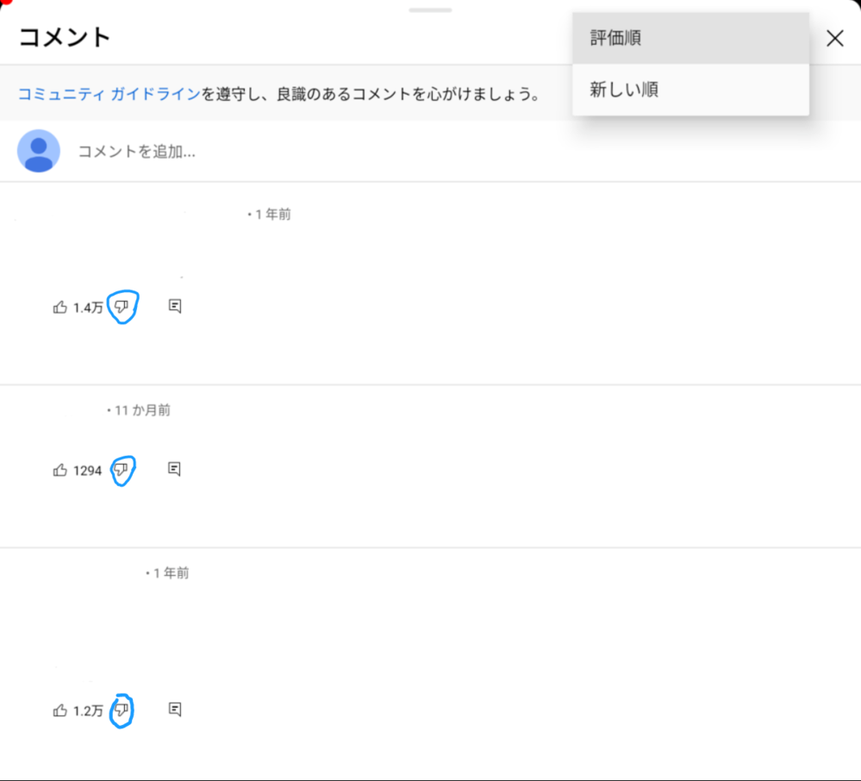Open replies for the 1.2万 likes comment
The image size is (861, 781).
tap(175, 709)
